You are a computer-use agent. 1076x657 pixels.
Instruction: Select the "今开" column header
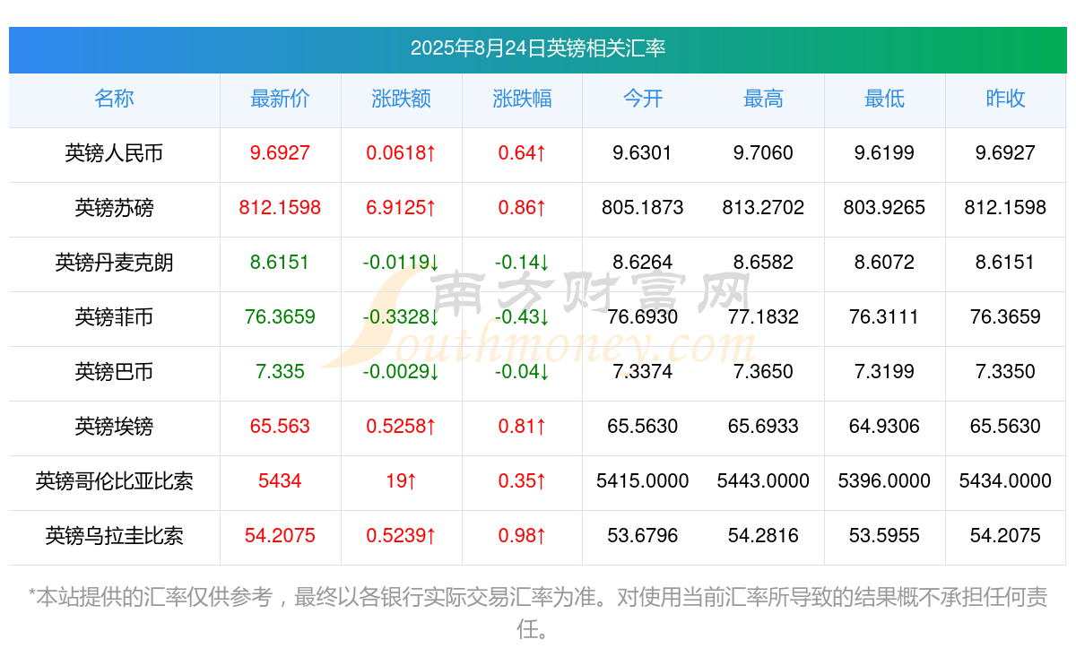[x=643, y=99]
